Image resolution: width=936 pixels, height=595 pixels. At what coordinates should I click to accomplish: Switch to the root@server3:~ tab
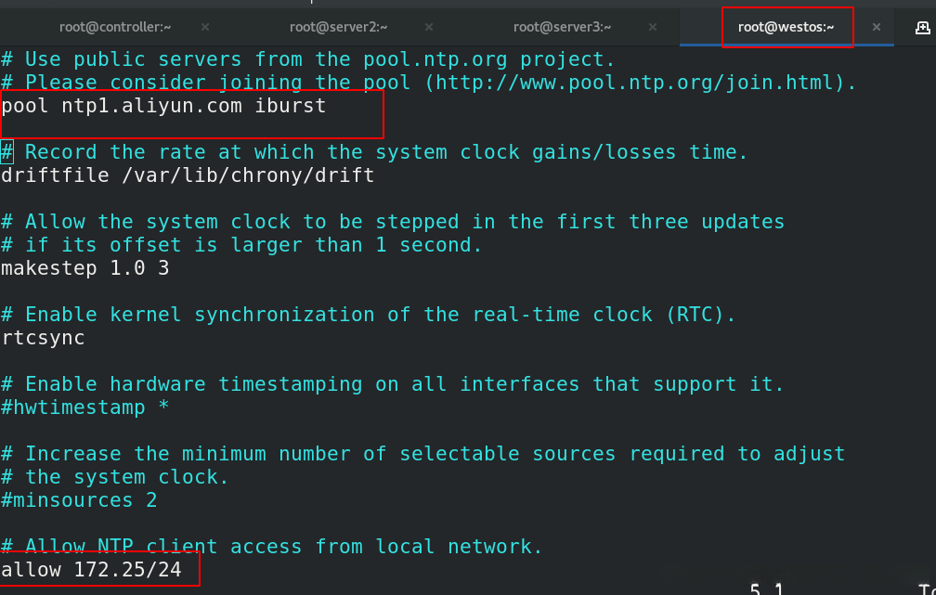[563, 27]
